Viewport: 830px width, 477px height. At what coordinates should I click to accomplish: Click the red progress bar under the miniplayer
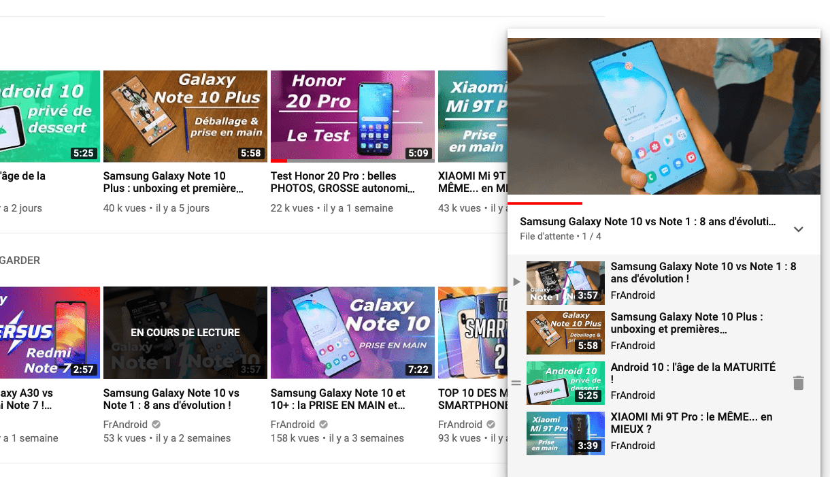(545, 203)
